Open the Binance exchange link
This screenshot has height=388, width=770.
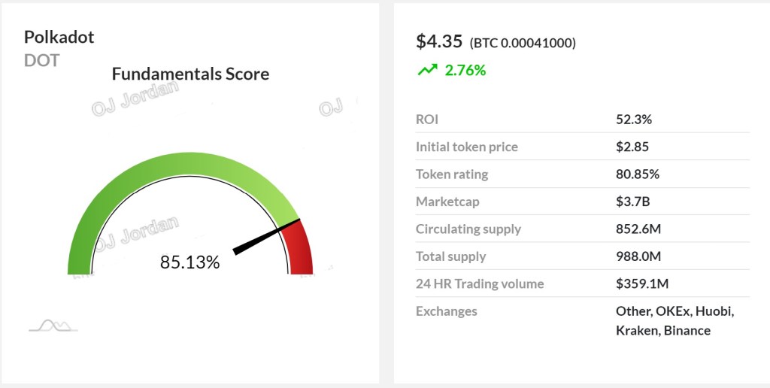click(687, 330)
